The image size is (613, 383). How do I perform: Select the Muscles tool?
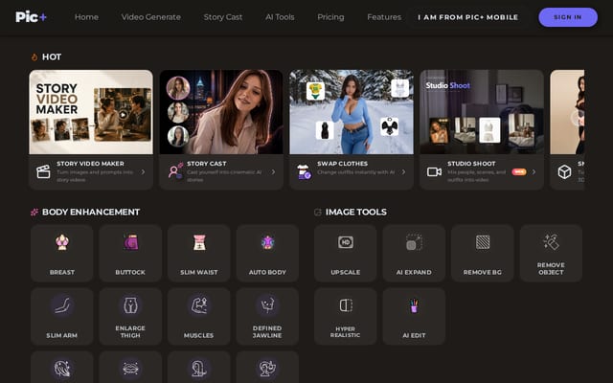coord(199,316)
